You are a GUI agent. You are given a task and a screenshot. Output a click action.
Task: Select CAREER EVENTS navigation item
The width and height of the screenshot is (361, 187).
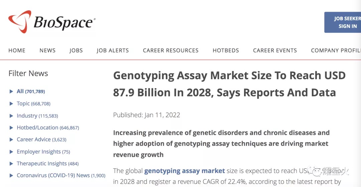click(x=275, y=50)
